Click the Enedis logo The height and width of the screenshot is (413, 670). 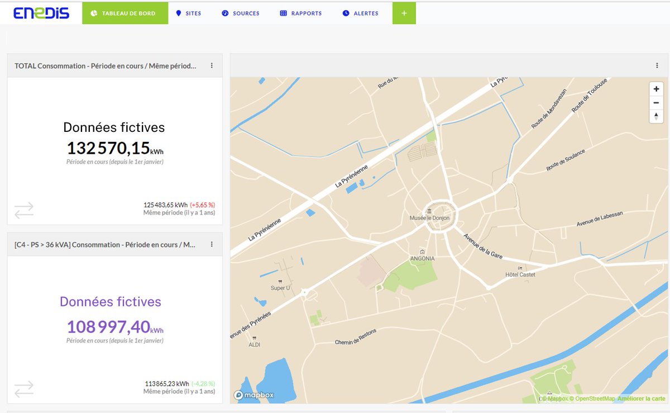pos(41,13)
